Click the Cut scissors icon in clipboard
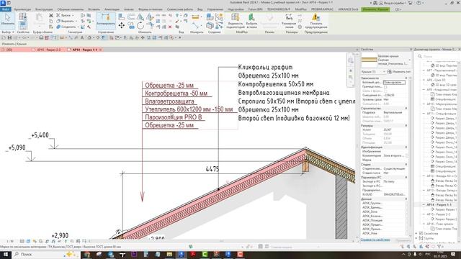This screenshot has height=259, width=461. tap(51, 15)
